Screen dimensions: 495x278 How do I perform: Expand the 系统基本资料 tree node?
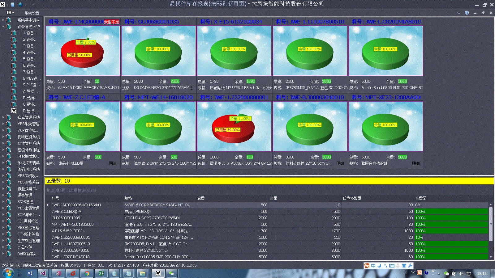click(3, 20)
